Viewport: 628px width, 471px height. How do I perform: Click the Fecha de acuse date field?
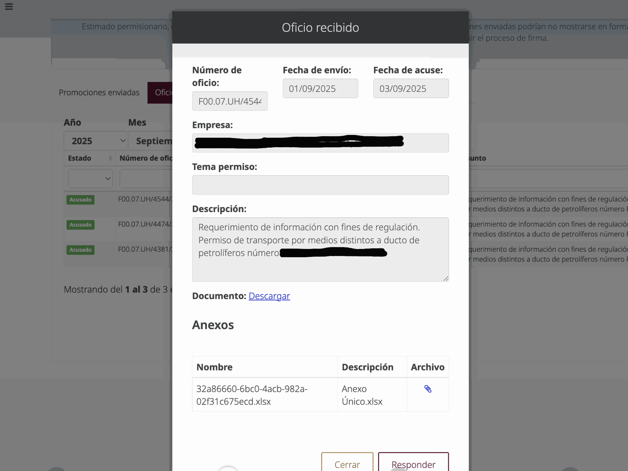point(411,88)
